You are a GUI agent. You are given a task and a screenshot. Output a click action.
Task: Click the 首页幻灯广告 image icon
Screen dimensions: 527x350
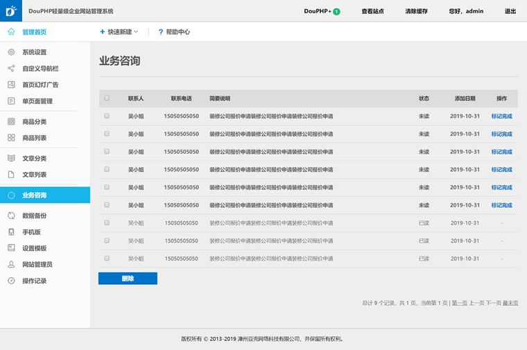(x=11, y=85)
